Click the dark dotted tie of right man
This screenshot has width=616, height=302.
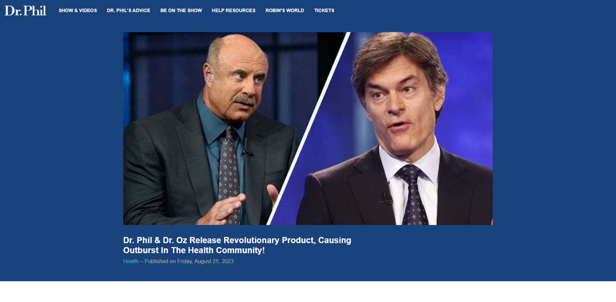(412, 195)
